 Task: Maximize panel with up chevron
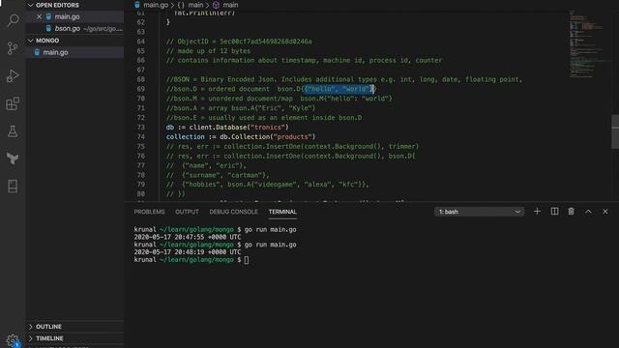588,212
